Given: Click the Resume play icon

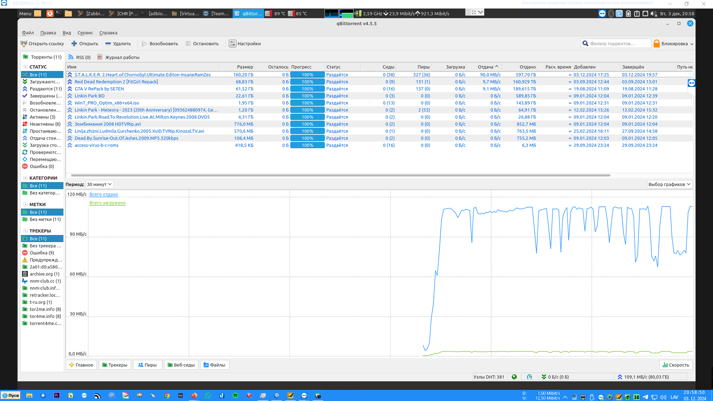Looking at the screenshot, I should 144,43.
